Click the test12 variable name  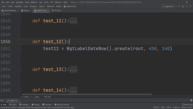(x=51, y=48)
